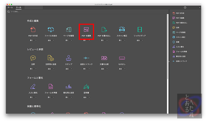Expand dropdown arrow under ファイルを結合 追加 button
The image size is (207, 122).
click(54, 40)
